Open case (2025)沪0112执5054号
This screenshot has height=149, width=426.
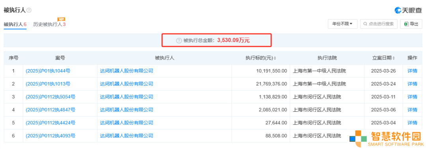pos(50,97)
